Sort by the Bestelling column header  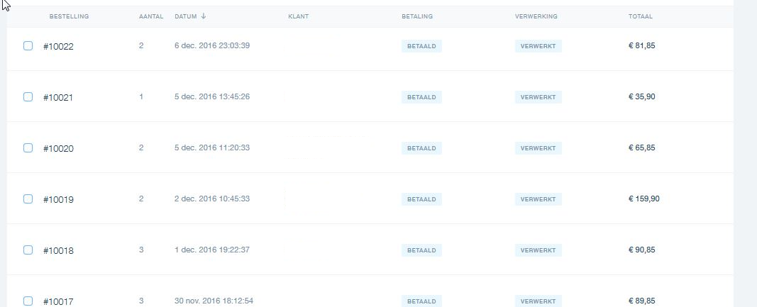coord(69,16)
